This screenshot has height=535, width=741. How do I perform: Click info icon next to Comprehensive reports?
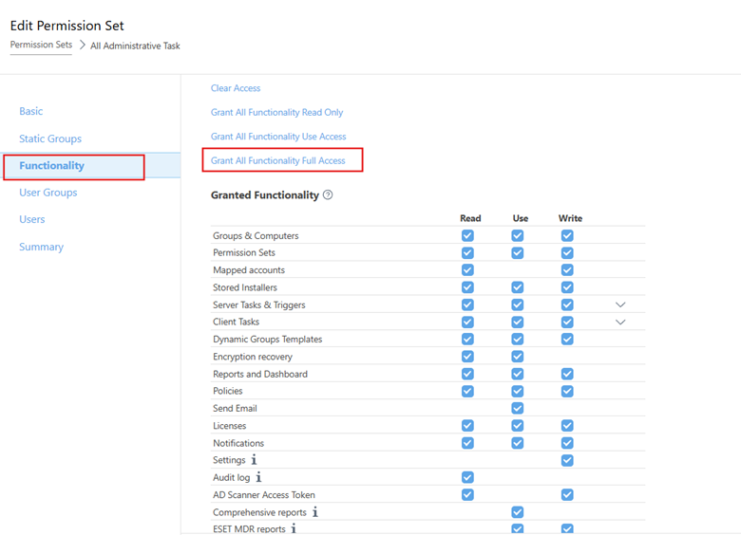315,512
